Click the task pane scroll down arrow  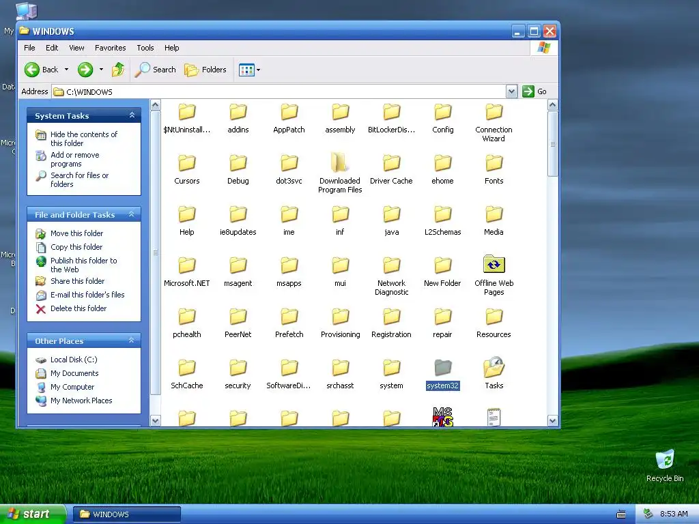155,420
